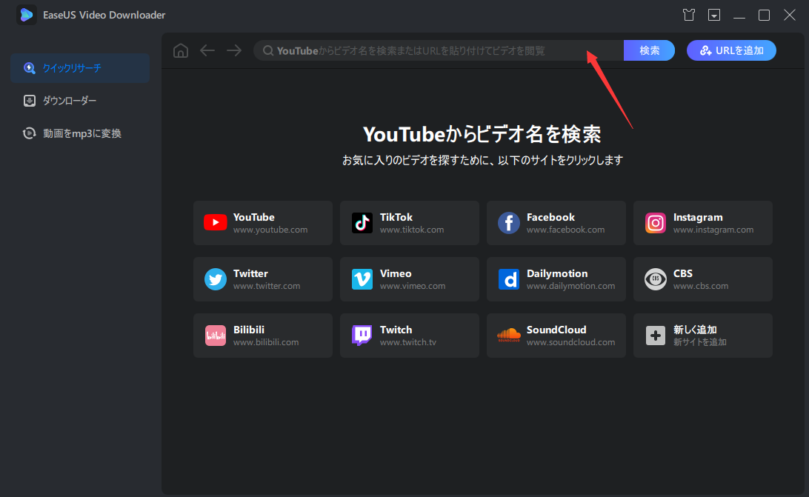Select クイックリサーチ in the sidebar
This screenshot has width=809, height=497.
(x=74, y=67)
